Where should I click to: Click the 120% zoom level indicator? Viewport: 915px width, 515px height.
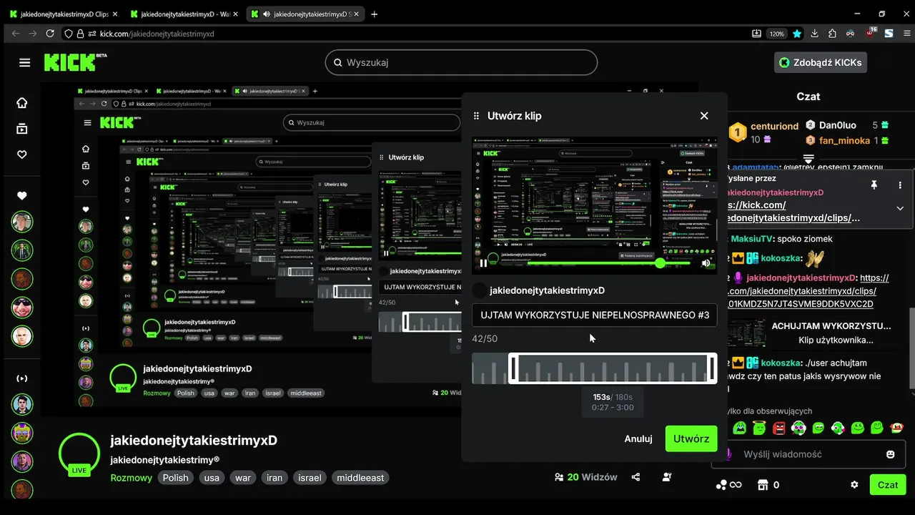tap(776, 34)
